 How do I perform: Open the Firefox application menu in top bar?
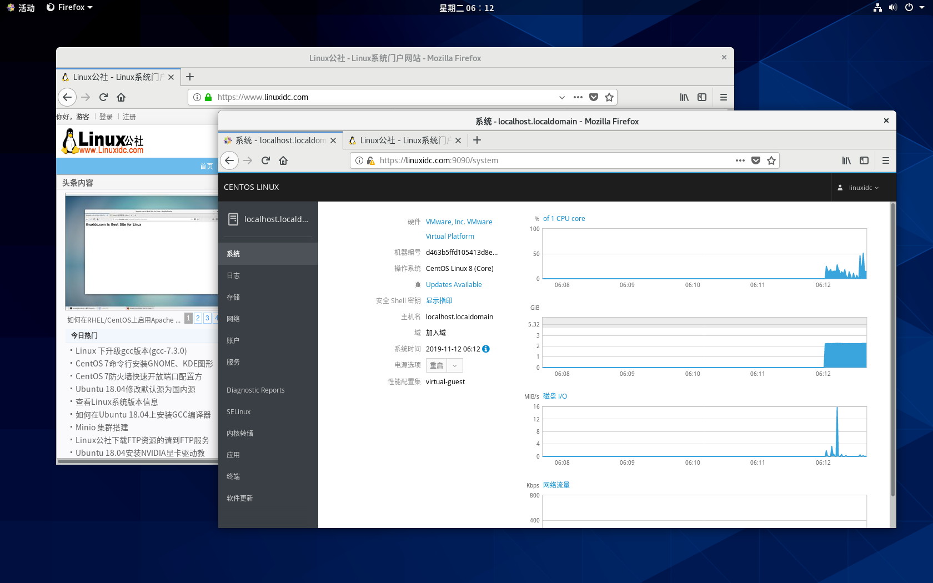click(x=69, y=8)
